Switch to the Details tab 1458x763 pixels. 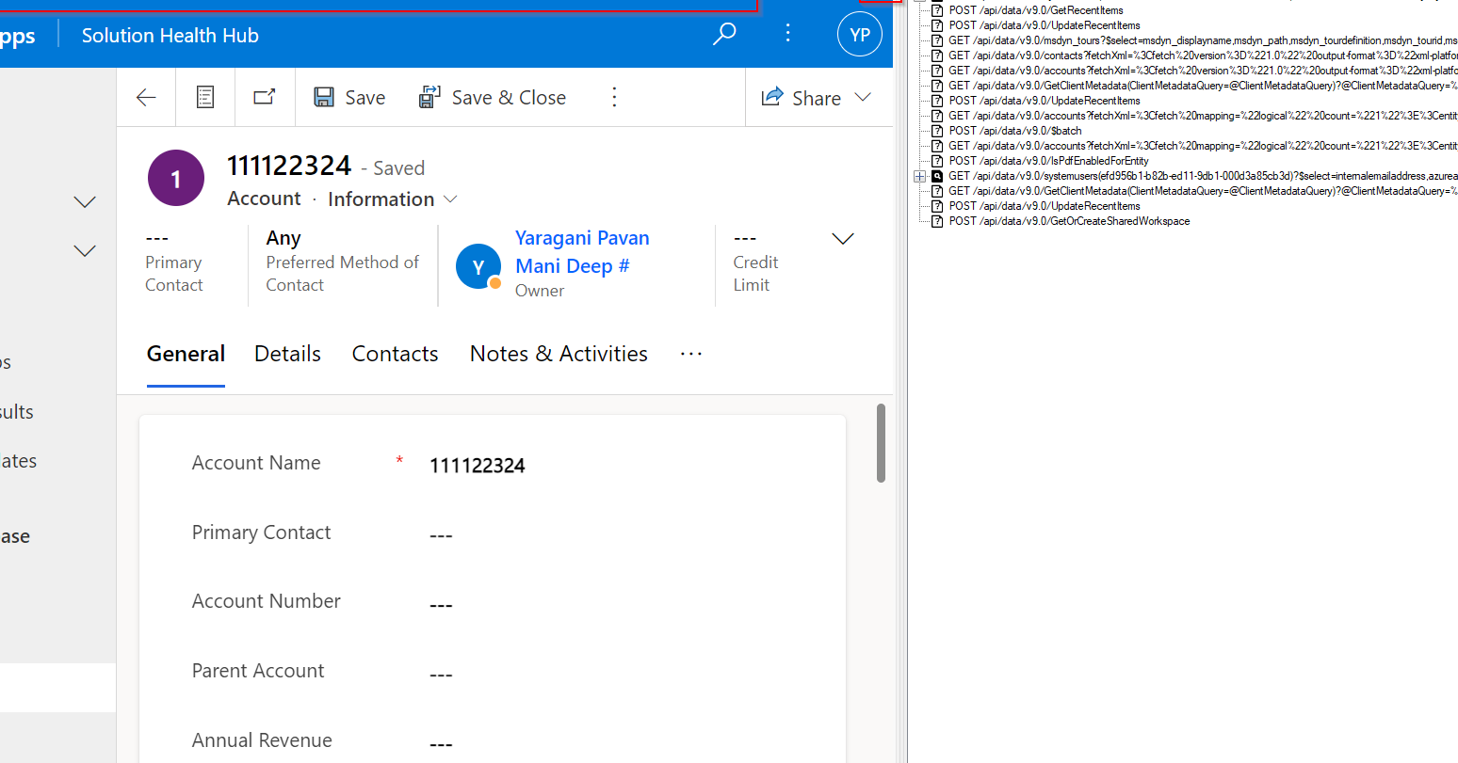click(287, 354)
